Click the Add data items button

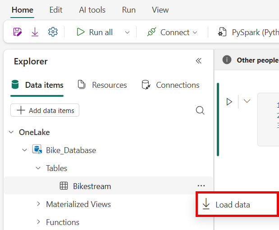(x=45, y=110)
